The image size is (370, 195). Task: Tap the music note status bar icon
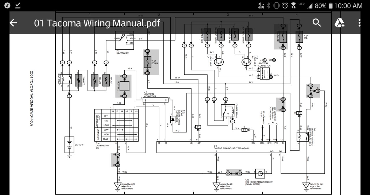click(8, 5)
